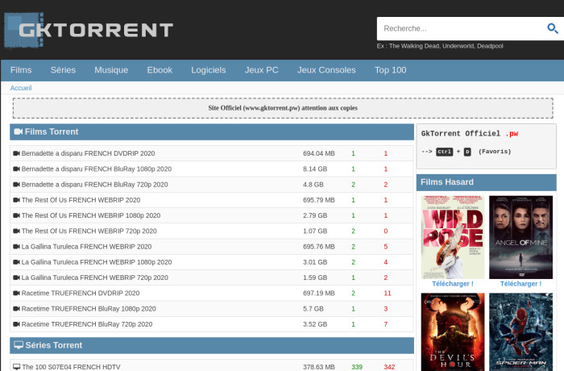564x371 pixels.
Task: Click camera icon beside Rest Of Us WEBRIP 2020
Action: [16, 200]
